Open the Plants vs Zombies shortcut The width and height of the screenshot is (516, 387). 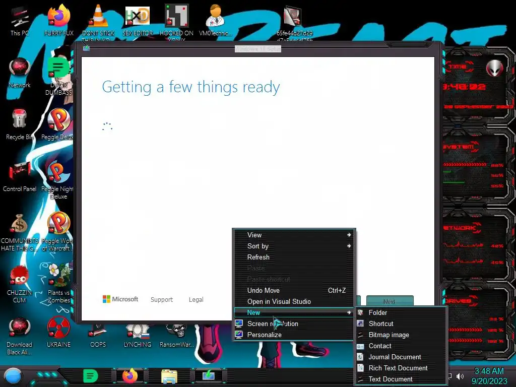click(x=59, y=284)
